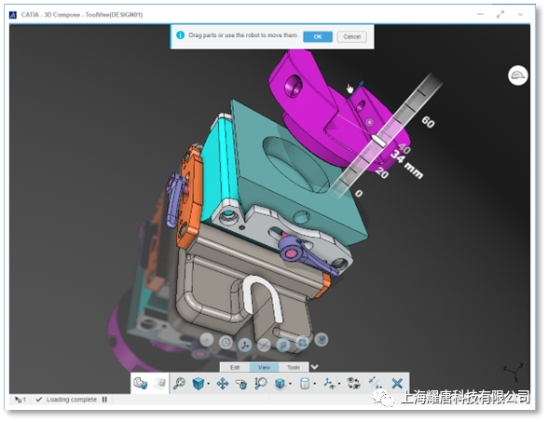This screenshot has height=422, width=548.
Task: Click the blue X exit icon in toolbar
Action: click(x=397, y=384)
